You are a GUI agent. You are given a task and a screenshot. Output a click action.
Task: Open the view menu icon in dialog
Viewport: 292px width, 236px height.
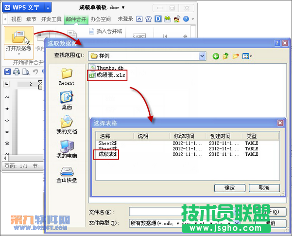pos(247,56)
